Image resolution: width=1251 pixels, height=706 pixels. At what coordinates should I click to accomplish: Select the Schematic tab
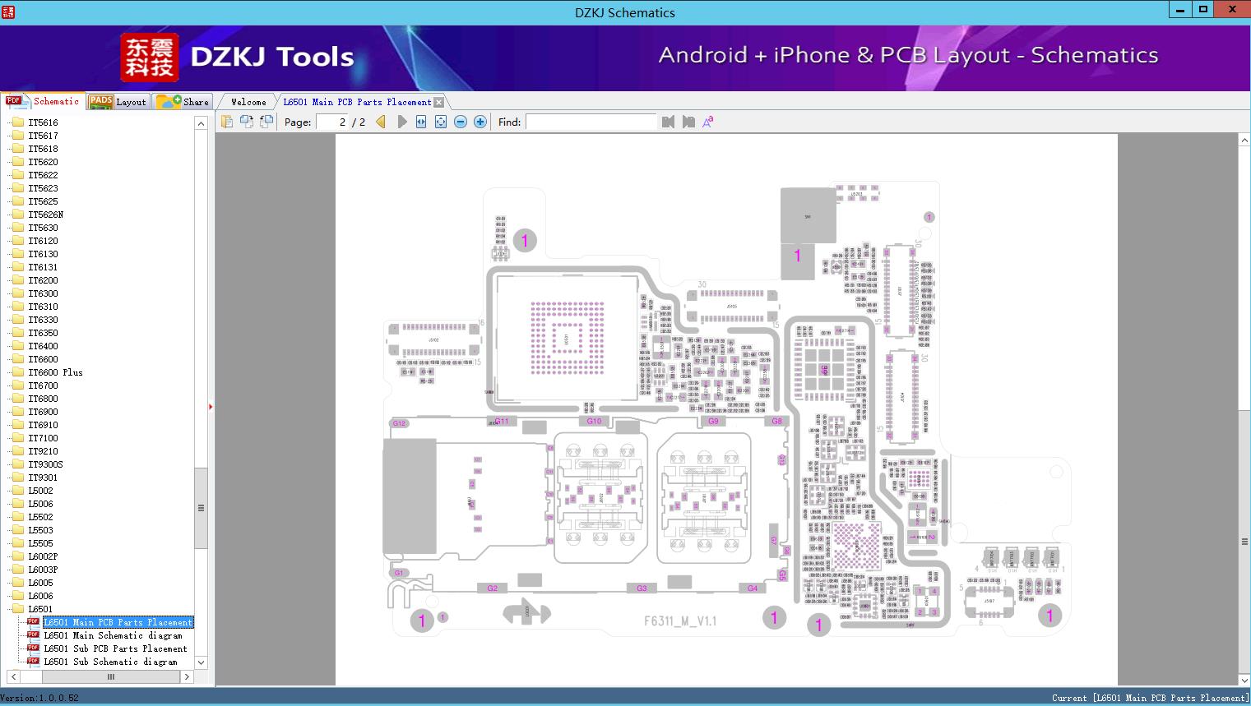pyautogui.click(x=45, y=101)
